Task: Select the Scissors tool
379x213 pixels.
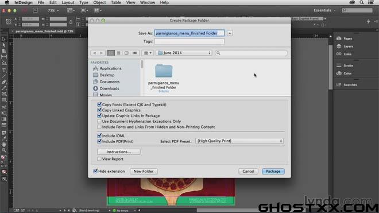Action: point(4,107)
